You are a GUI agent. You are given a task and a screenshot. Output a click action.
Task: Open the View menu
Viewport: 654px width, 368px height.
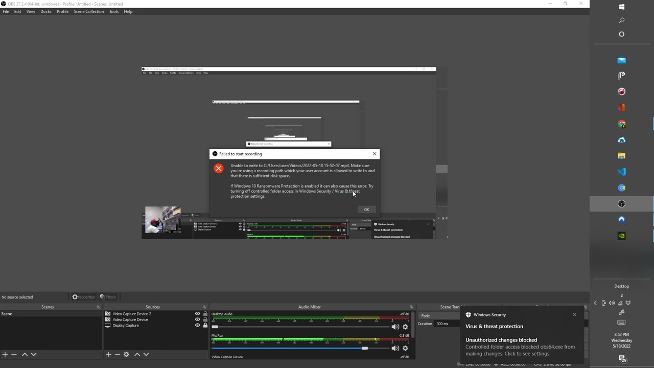[31, 11]
